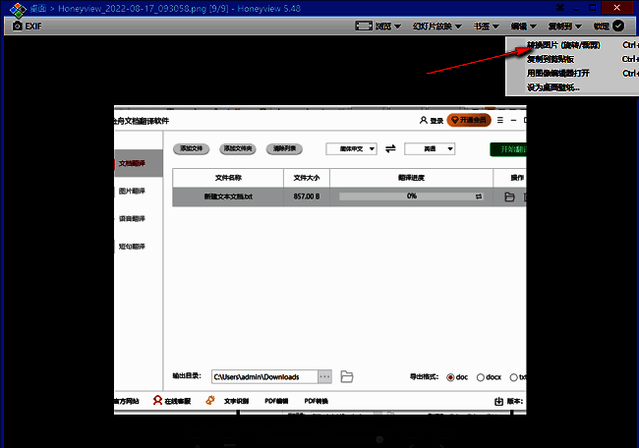The height and width of the screenshot is (448, 639).
Task: Click the open folder icon in operations column
Action: [509, 196]
